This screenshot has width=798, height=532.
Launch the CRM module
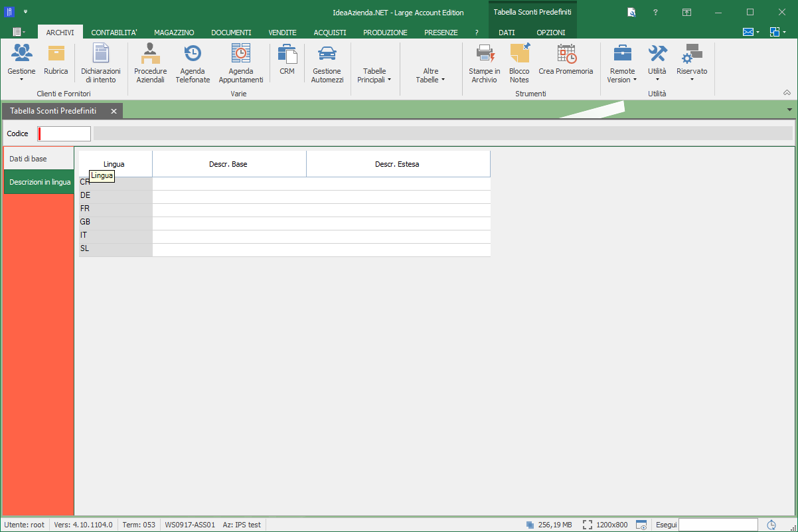[x=287, y=60]
